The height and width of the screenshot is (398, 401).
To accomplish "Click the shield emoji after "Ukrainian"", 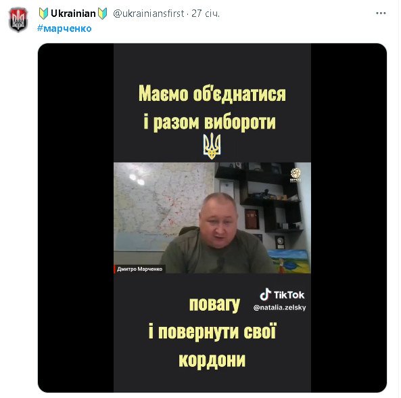I will [x=103, y=14].
